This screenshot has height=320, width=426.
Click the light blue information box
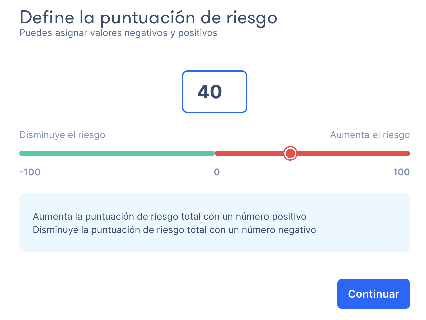pos(214,223)
